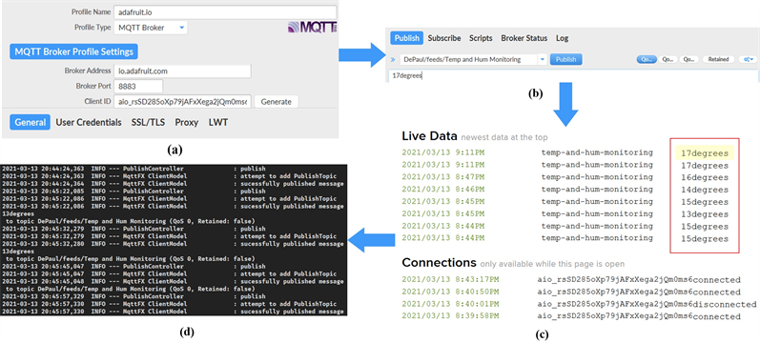Toggle the Retained message option
The height and width of the screenshot is (343, 760).
tap(718, 59)
